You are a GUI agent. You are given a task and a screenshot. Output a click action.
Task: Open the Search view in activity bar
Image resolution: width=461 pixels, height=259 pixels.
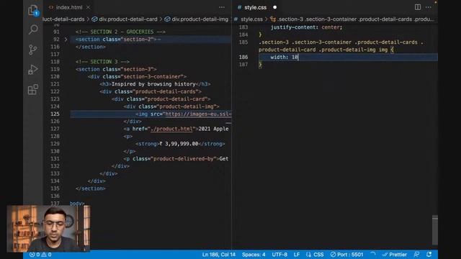click(33, 29)
